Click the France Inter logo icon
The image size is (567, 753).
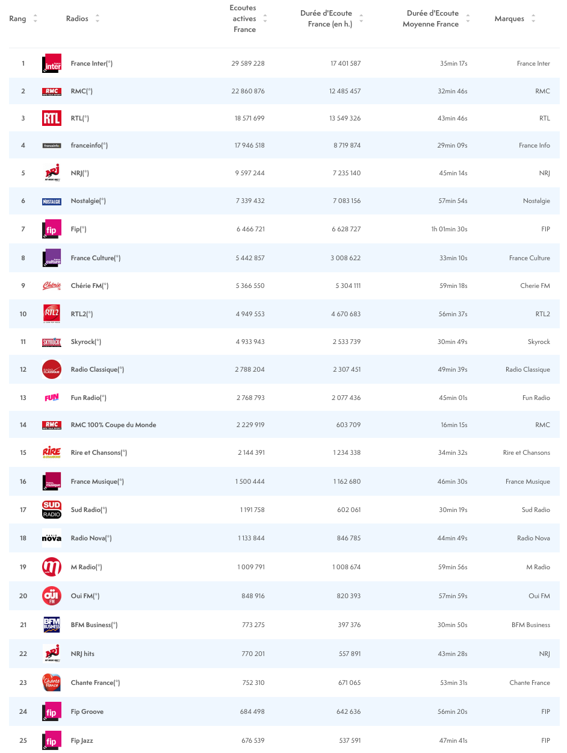(x=52, y=63)
